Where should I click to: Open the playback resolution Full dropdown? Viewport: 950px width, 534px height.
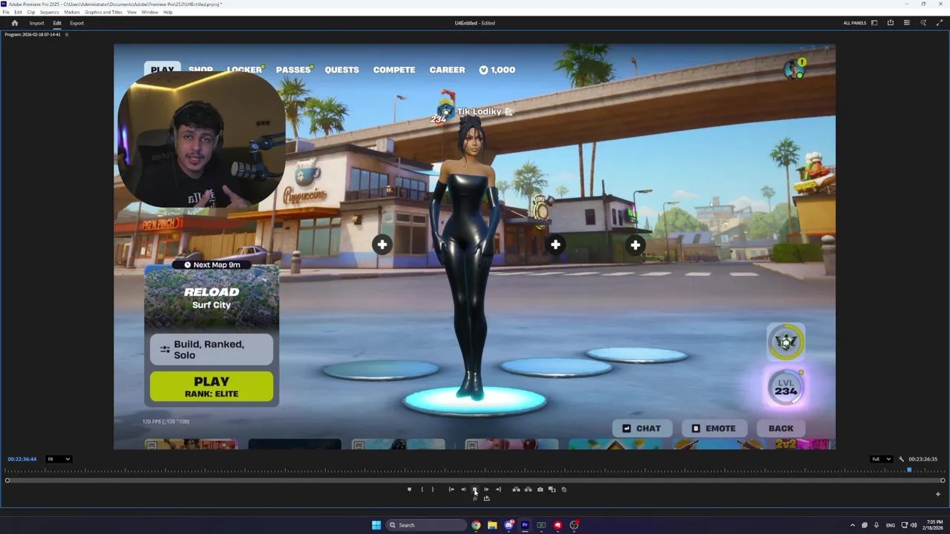click(881, 459)
